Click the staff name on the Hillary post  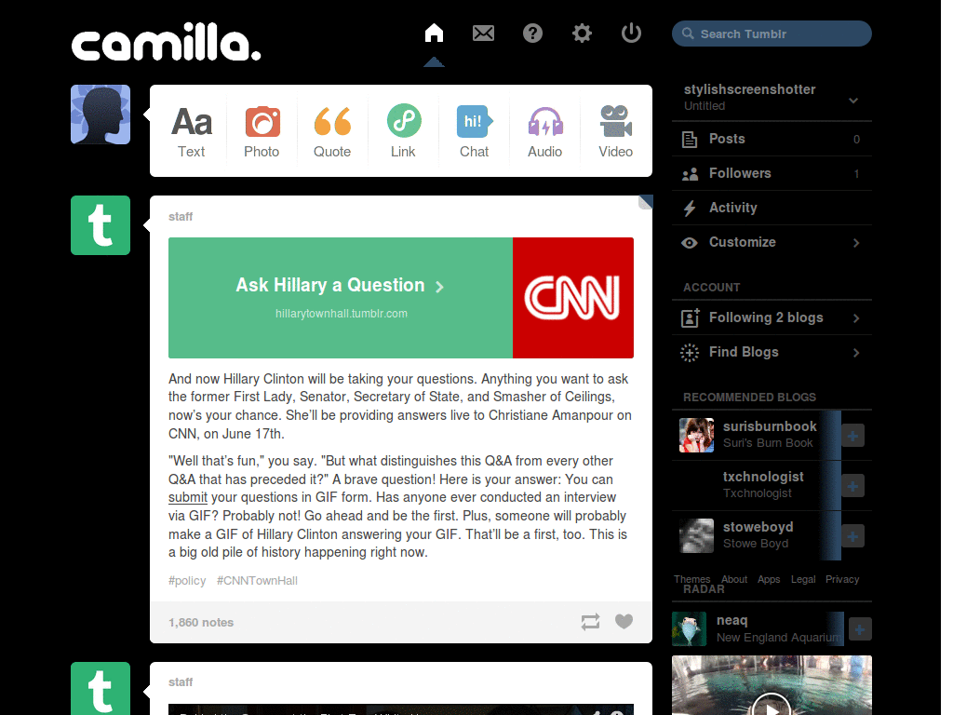point(180,216)
